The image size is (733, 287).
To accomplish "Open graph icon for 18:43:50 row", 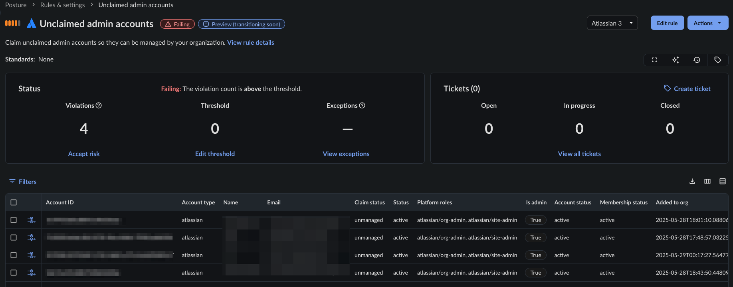I will pos(32,273).
